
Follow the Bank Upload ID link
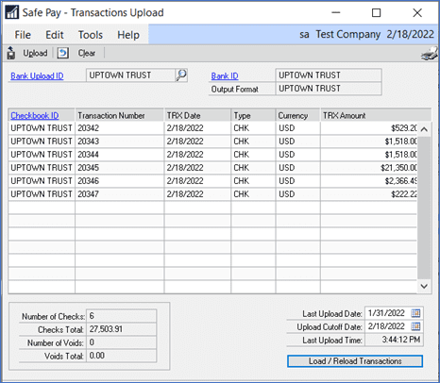point(37,76)
